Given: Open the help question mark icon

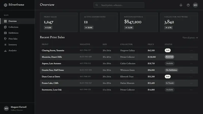Looking at the screenshot, I should pos(188,5).
